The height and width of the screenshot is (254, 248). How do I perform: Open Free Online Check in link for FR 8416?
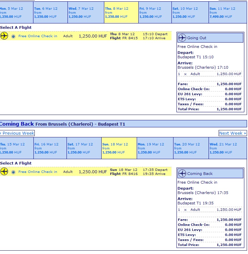(x=38, y=172)
